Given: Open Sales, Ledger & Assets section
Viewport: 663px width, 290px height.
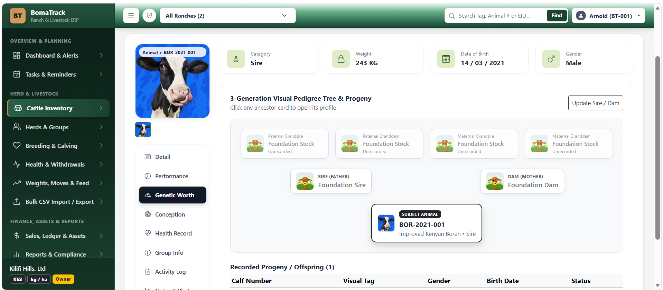Looking at the screenshot, I should pos(58,236).
